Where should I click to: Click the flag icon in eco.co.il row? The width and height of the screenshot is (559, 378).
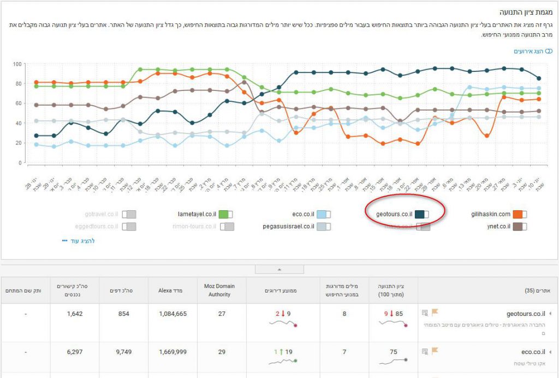click(x=435, y=351)
